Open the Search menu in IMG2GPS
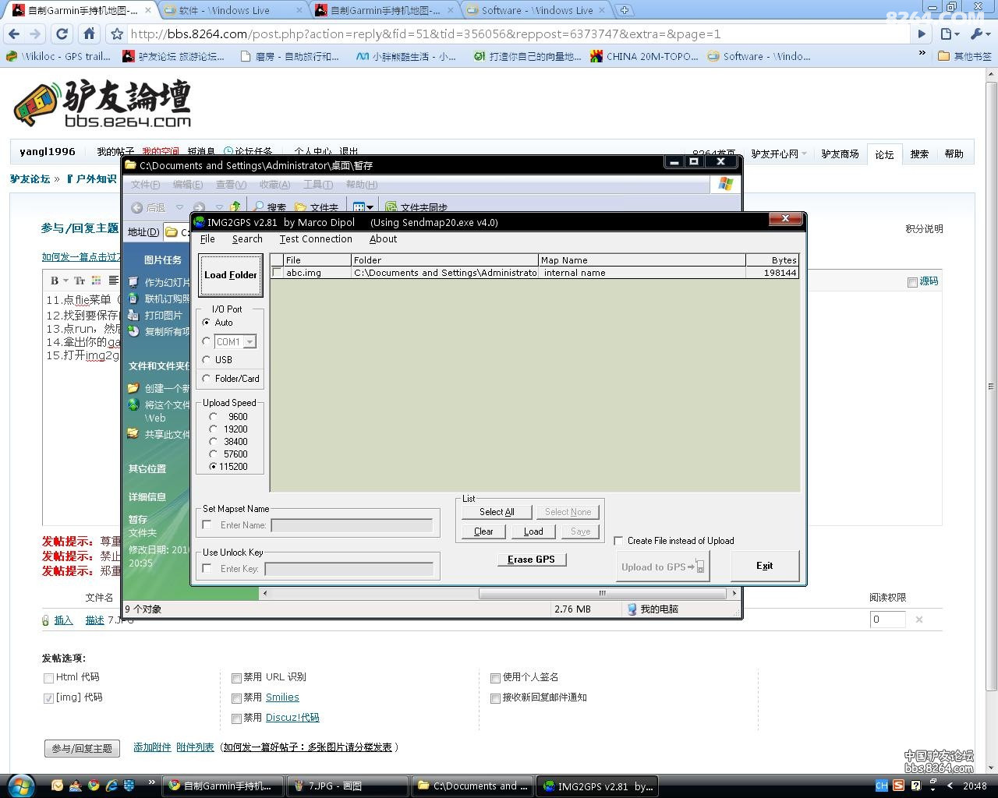The image size is (998, 798). pos(247,239)
